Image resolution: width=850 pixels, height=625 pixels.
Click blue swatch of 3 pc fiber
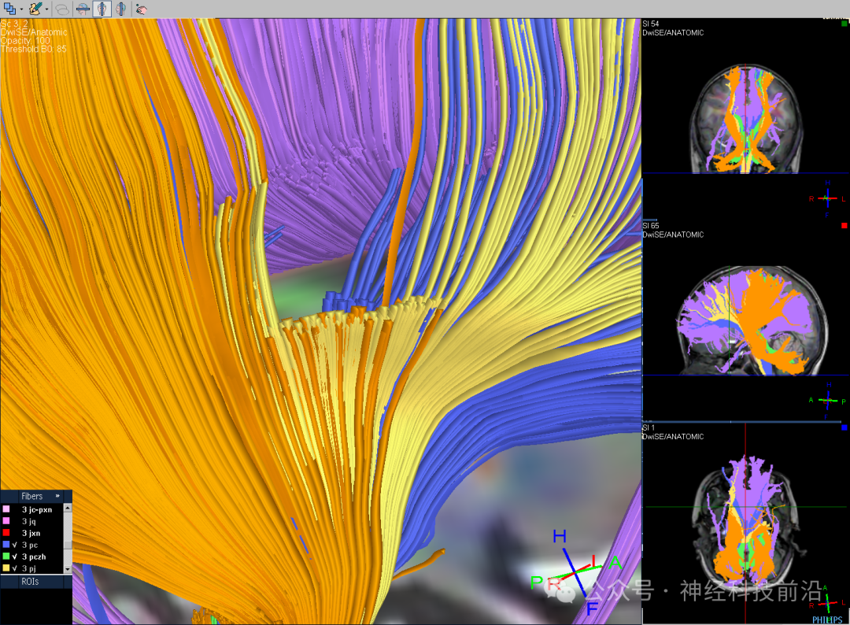click(x=6, y=544)
